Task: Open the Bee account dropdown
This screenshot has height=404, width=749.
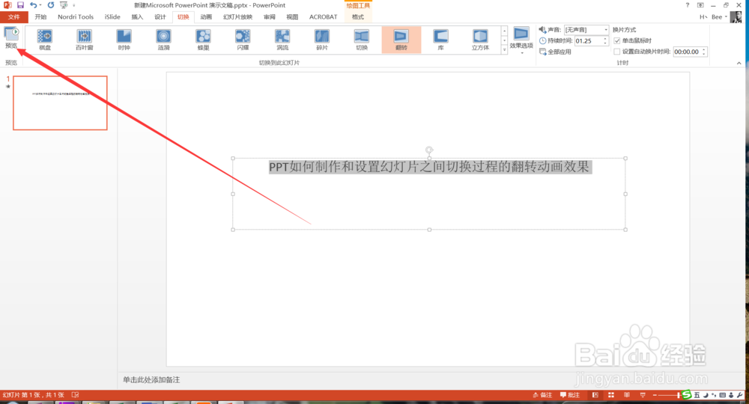Action: pos(719,16)
